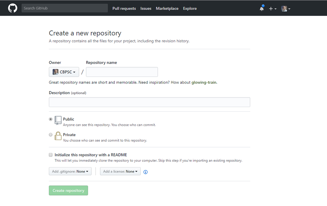327x206 pixels.
Task: Go to Issues in the navbar
Action: pyautogui.click(x=146, y=9)
